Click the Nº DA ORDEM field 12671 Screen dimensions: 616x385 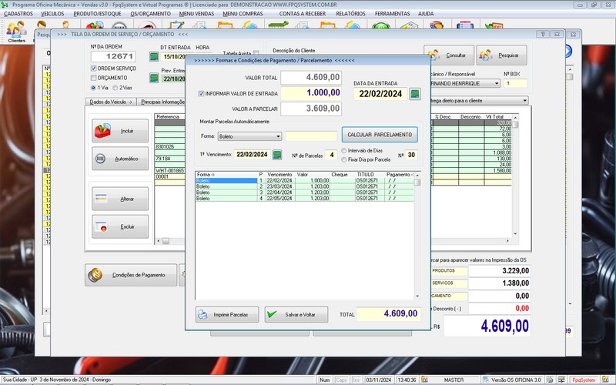[113, 56]
